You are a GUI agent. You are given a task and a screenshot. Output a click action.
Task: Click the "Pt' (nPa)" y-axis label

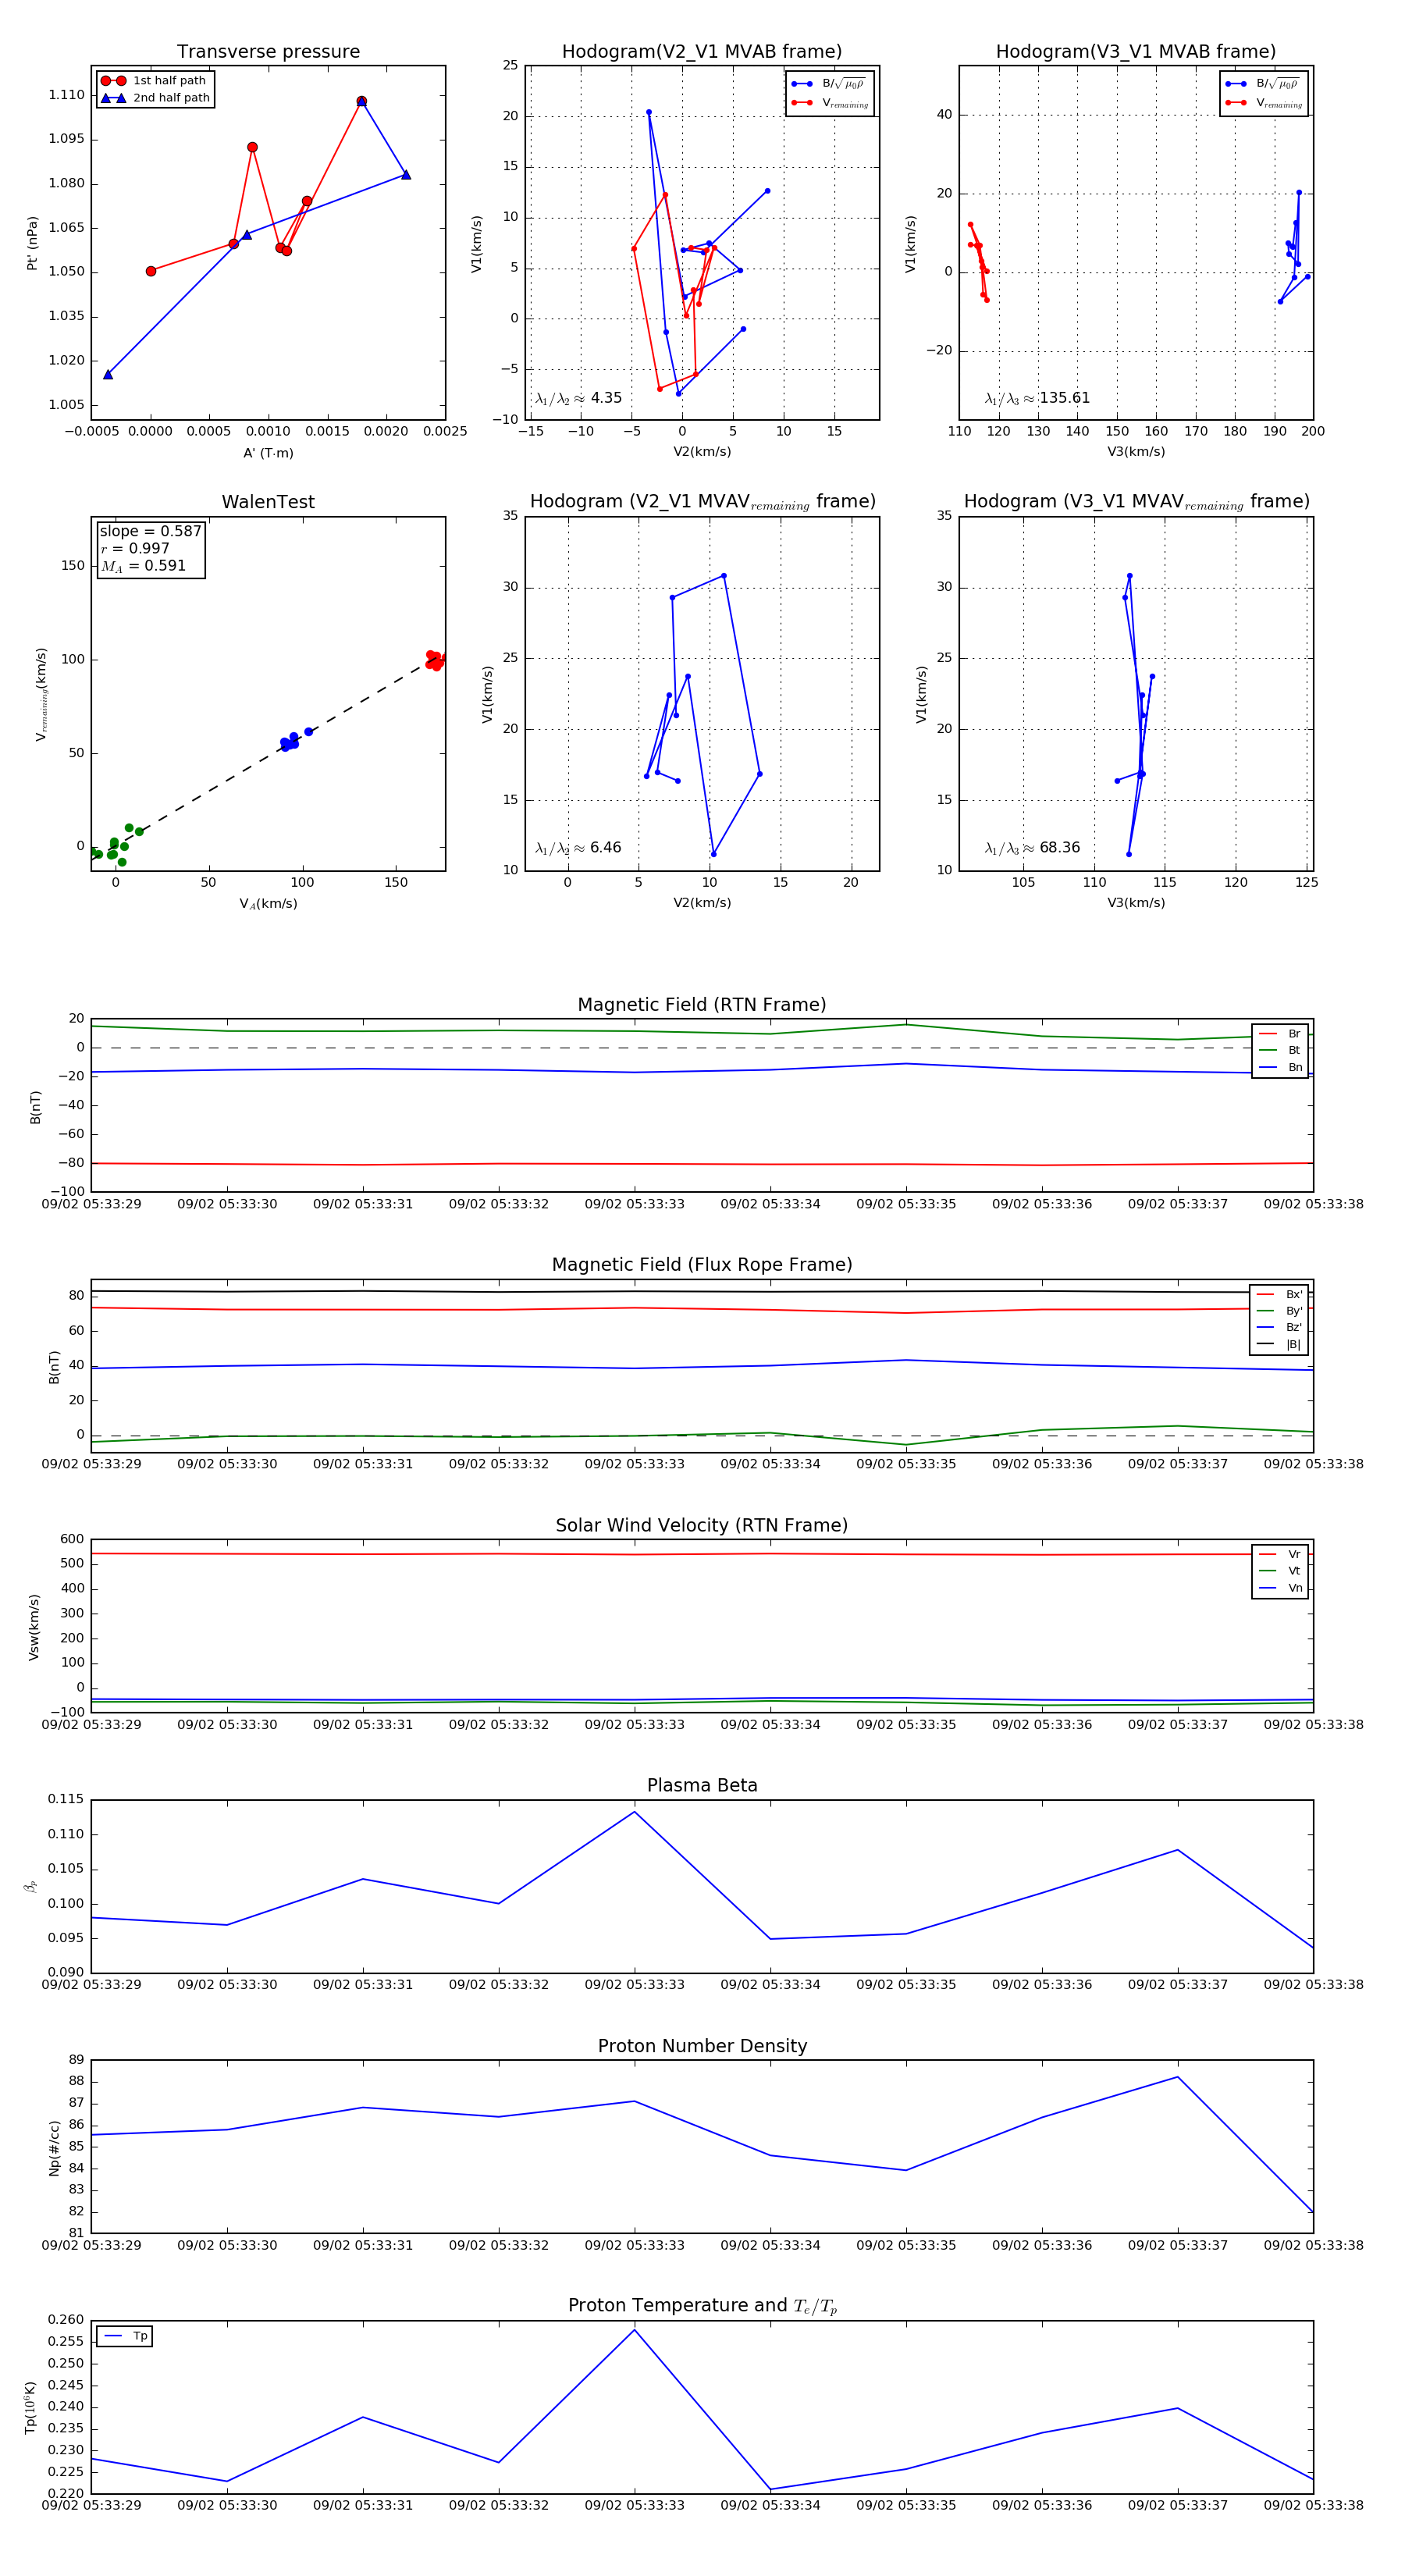(x=32, y=243)
